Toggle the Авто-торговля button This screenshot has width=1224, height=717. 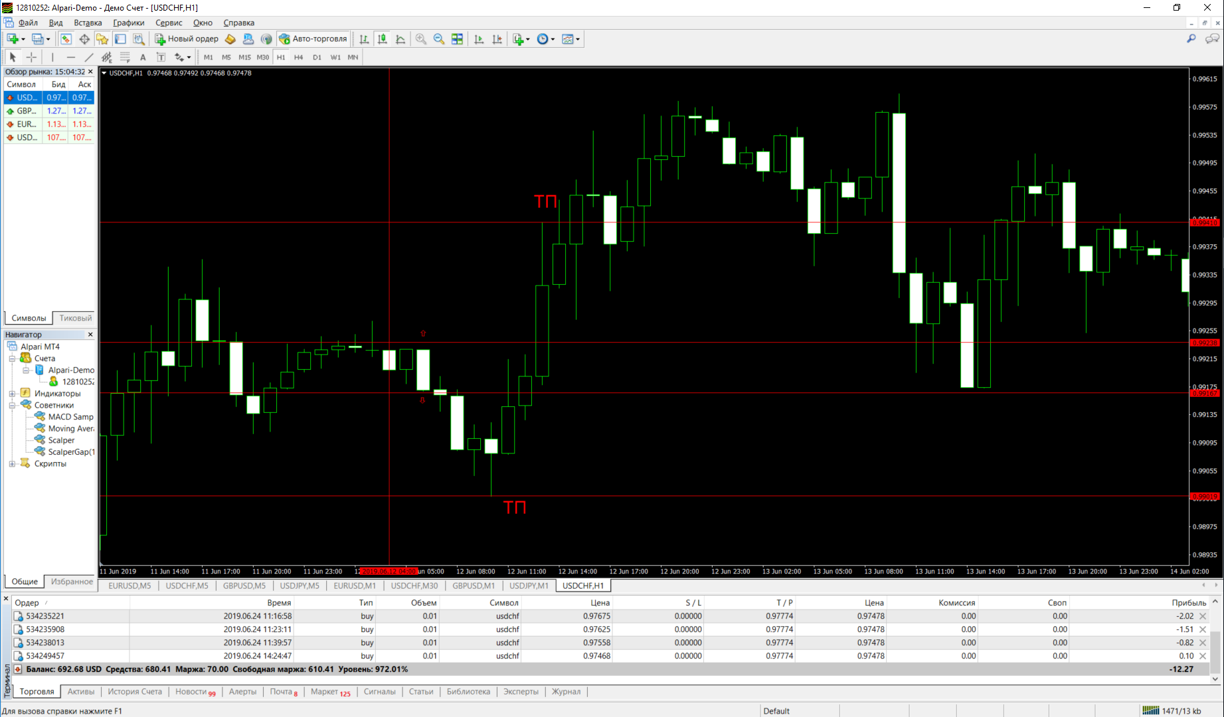313,39
